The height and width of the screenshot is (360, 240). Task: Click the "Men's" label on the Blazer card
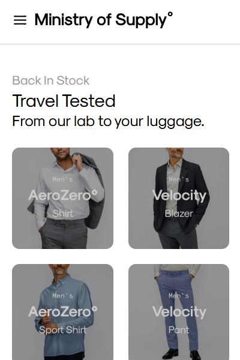click(x=179, y=179)
